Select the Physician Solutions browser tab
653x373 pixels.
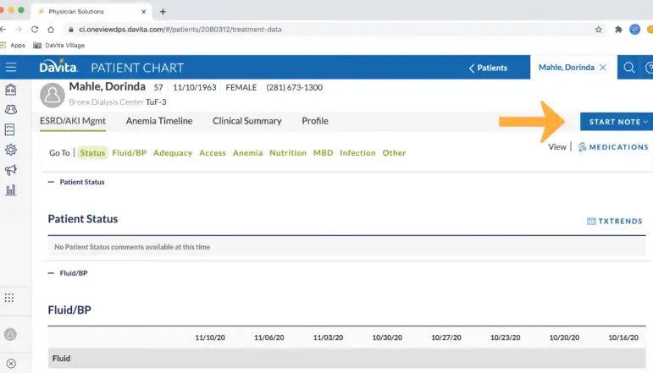click(76, 12)
